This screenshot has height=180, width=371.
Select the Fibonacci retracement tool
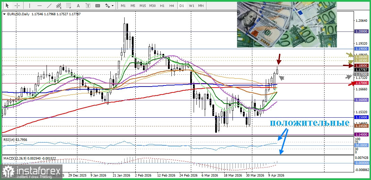coord(69,6)
